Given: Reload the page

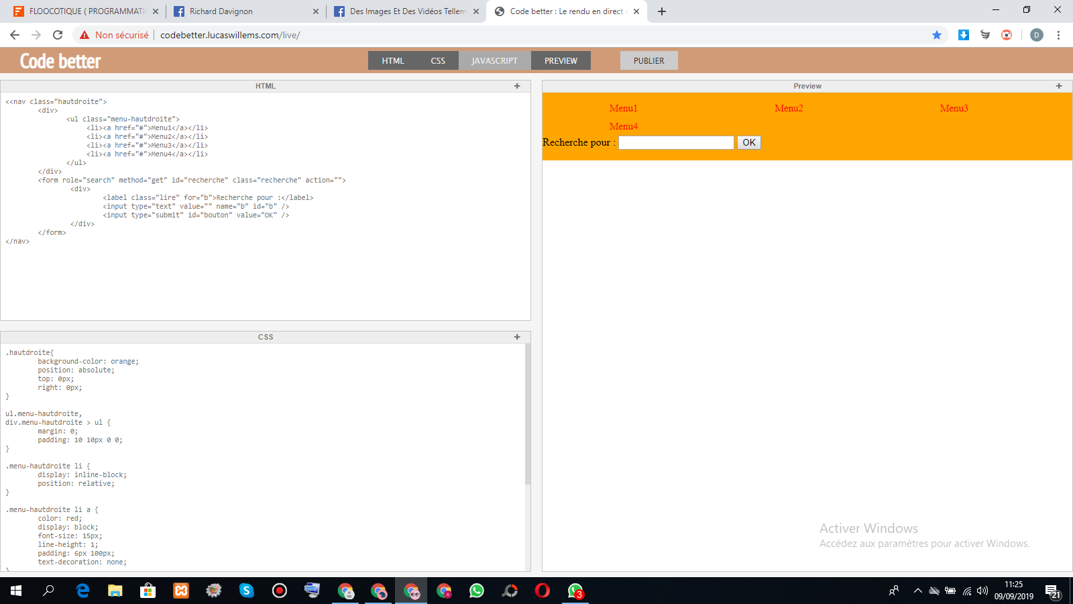Looking at the screenshot, I should (x=58, y=35).
